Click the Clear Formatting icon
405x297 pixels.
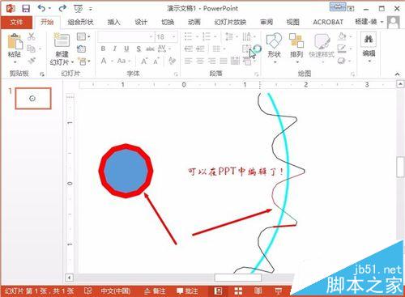click(172, 61)
